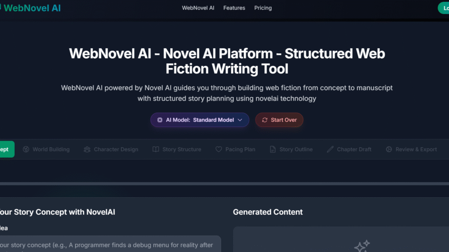Open the Features navigation item

[x=234, y=8]
